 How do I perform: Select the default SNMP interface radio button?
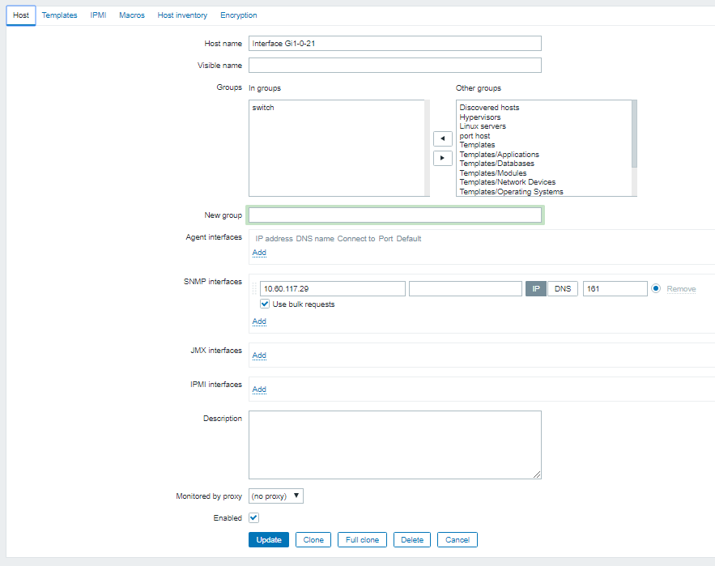pos(656,288)
